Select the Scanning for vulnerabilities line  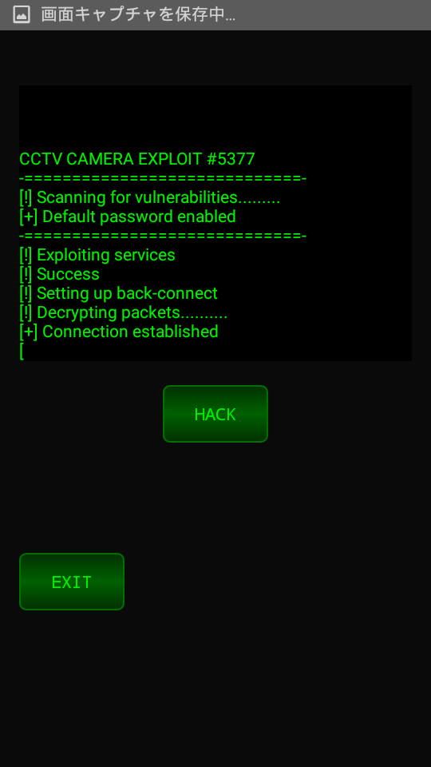point(150,197)
